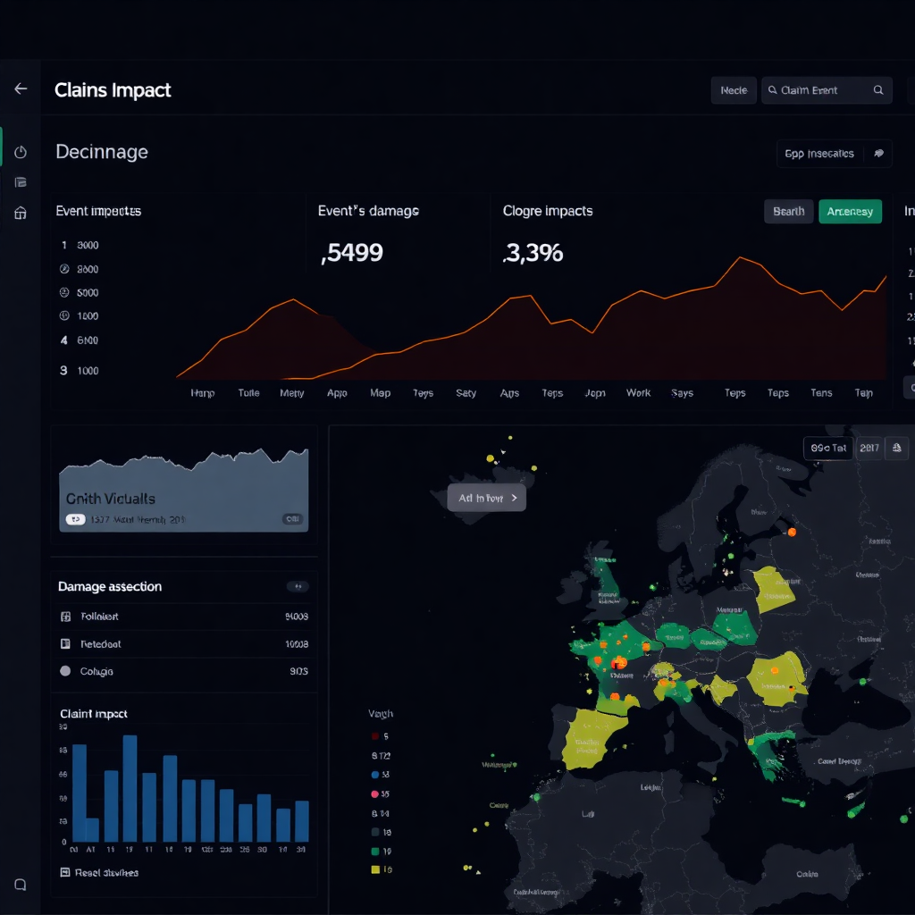The height and width of the screenshot is (915, 915).
Task: Select the green Arneresy tab
Action: [x=850, y=212]
